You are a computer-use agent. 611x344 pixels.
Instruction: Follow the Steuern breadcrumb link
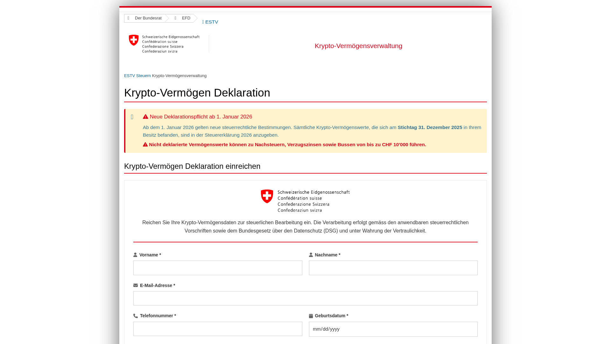coord(144,76)
